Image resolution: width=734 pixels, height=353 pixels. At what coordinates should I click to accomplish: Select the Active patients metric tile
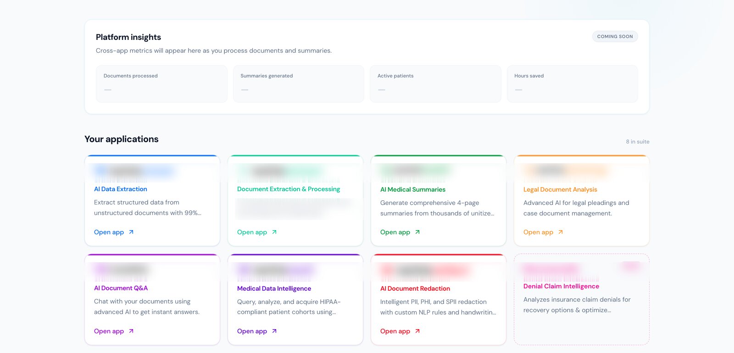[x=435, y=84]
